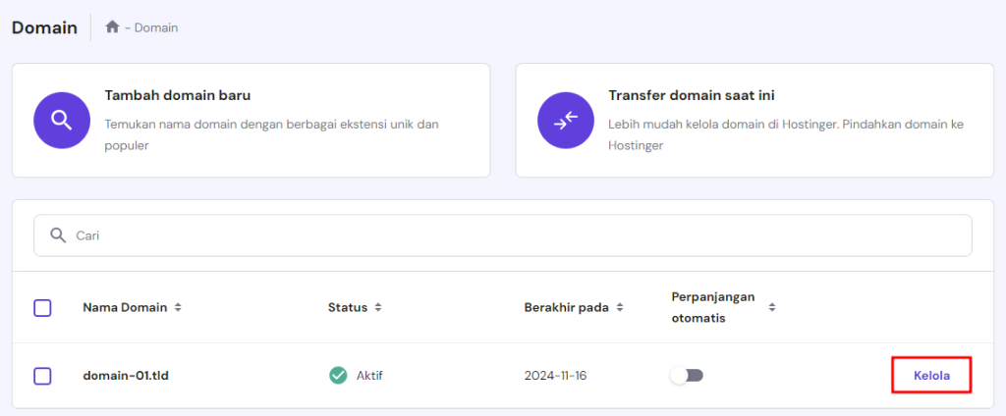Tick the select-all checkbox in header
The width and height of the screenshot is (1006, 416).
[x=42, y=308]
